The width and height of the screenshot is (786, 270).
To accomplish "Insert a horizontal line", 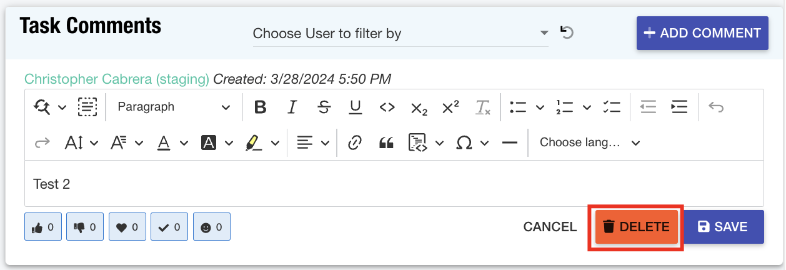I will point(510,142).
